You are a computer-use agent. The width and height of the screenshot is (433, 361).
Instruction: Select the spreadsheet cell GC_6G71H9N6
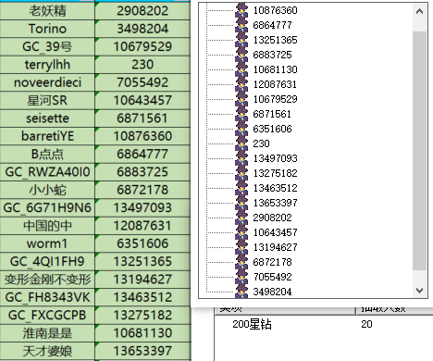pos(47,207)
